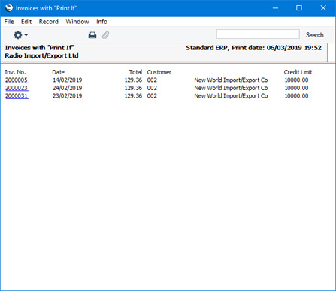Click the Customer column header

[x=159, y=72]
